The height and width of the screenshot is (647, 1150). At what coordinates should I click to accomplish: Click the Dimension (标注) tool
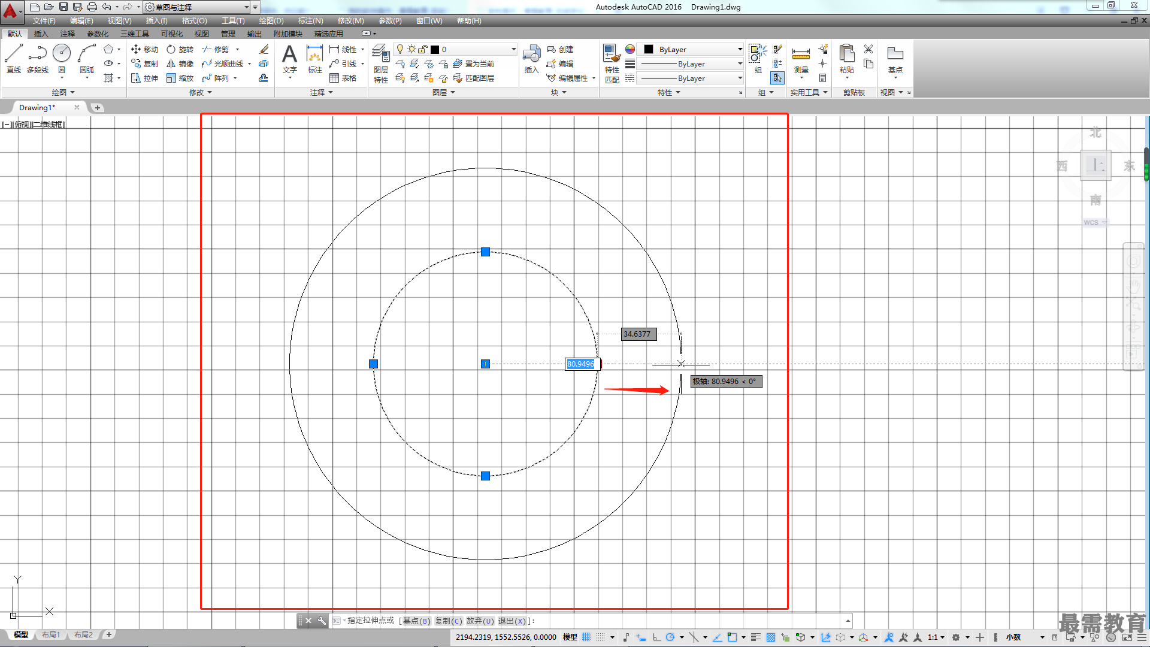click(315, 59)
